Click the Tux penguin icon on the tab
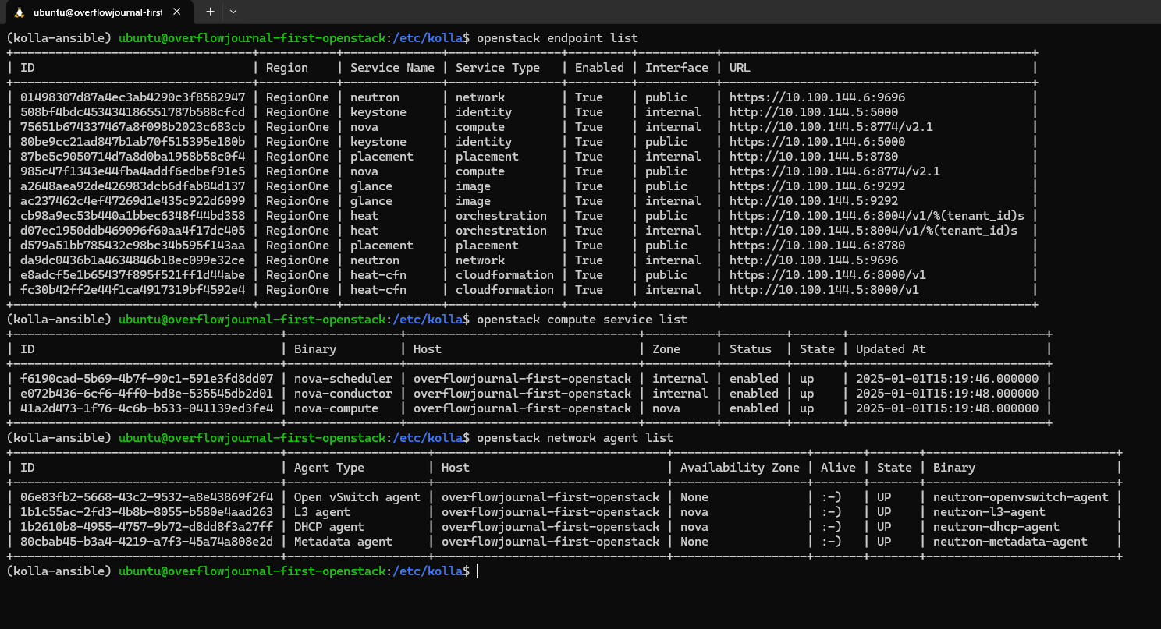The height and width of the screenshot is (629, 1161). point(19,12)
